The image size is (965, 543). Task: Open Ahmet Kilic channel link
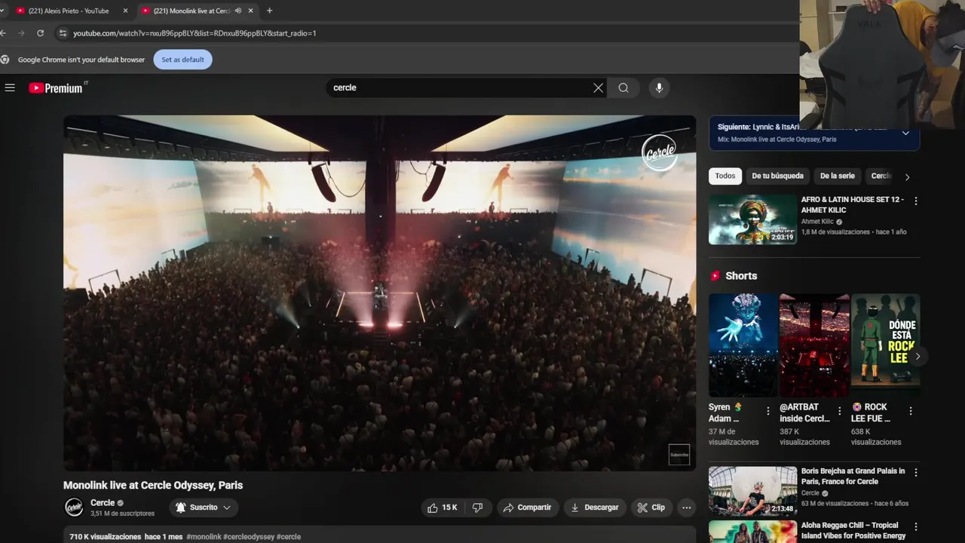click(x=816, y=222)
